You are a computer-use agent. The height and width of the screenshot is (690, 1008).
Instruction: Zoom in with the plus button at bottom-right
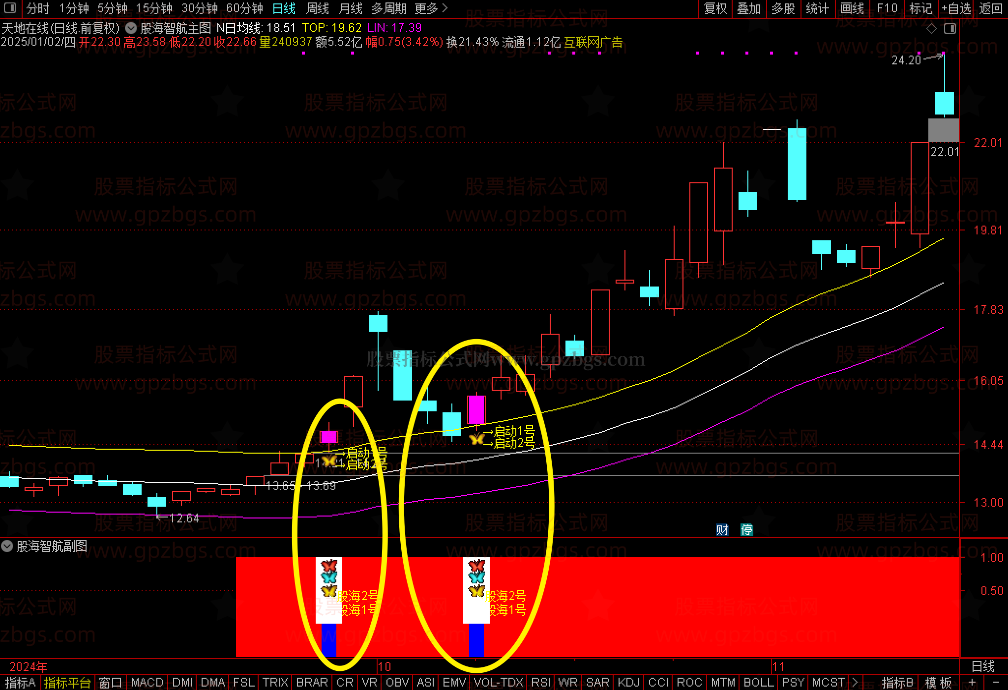pyautogui.click(x=972, y=682)
